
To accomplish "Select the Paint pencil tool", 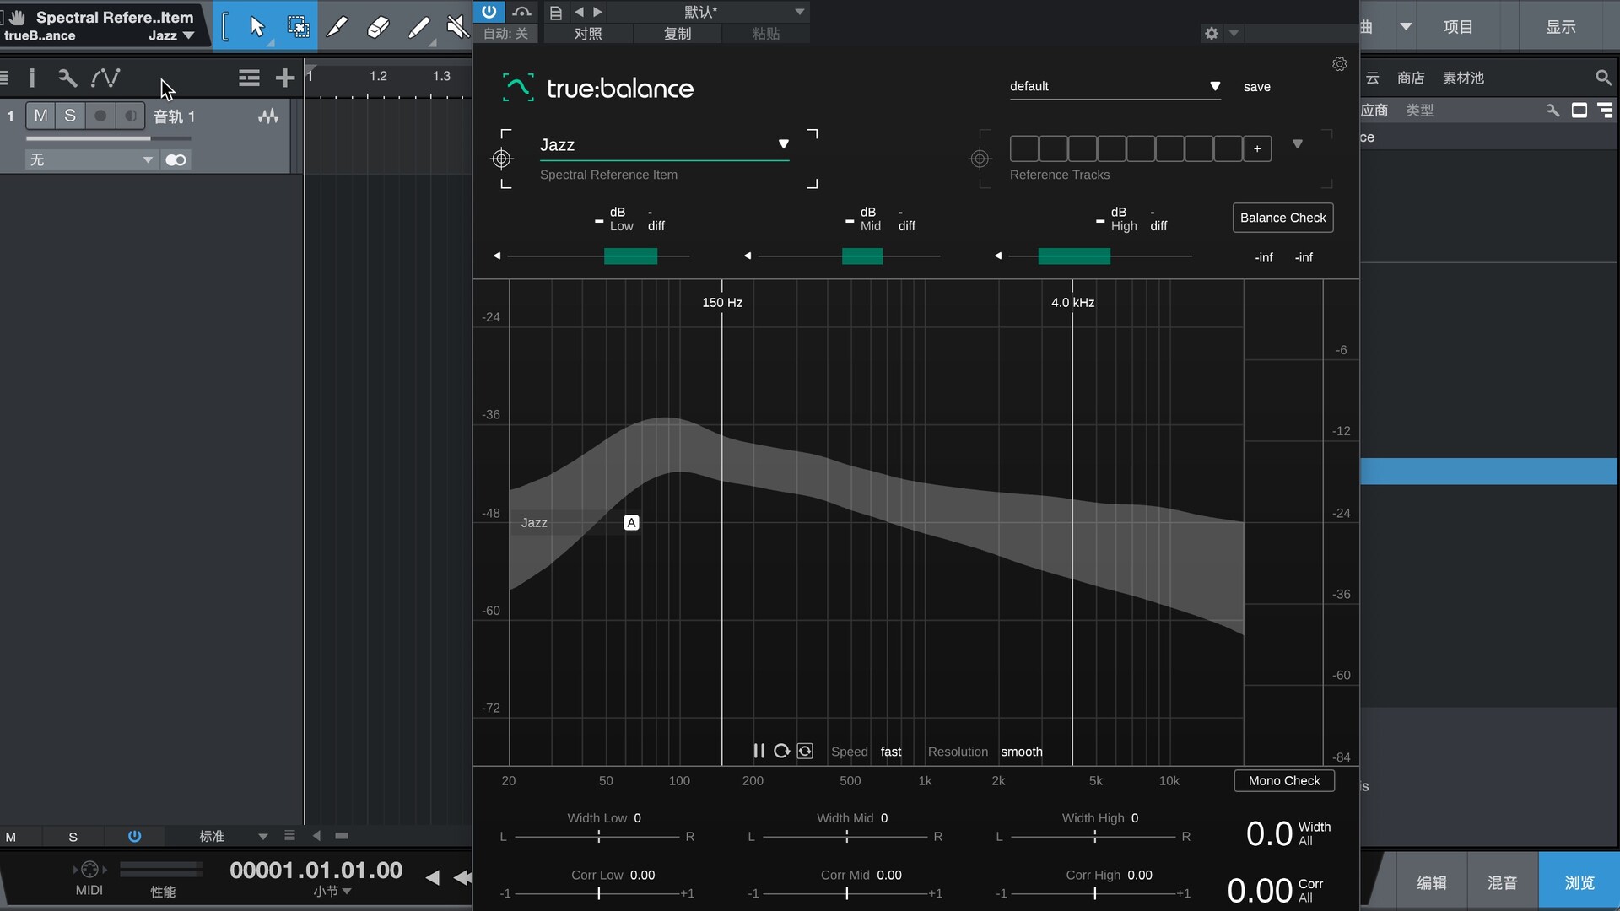I will (337, 26).
